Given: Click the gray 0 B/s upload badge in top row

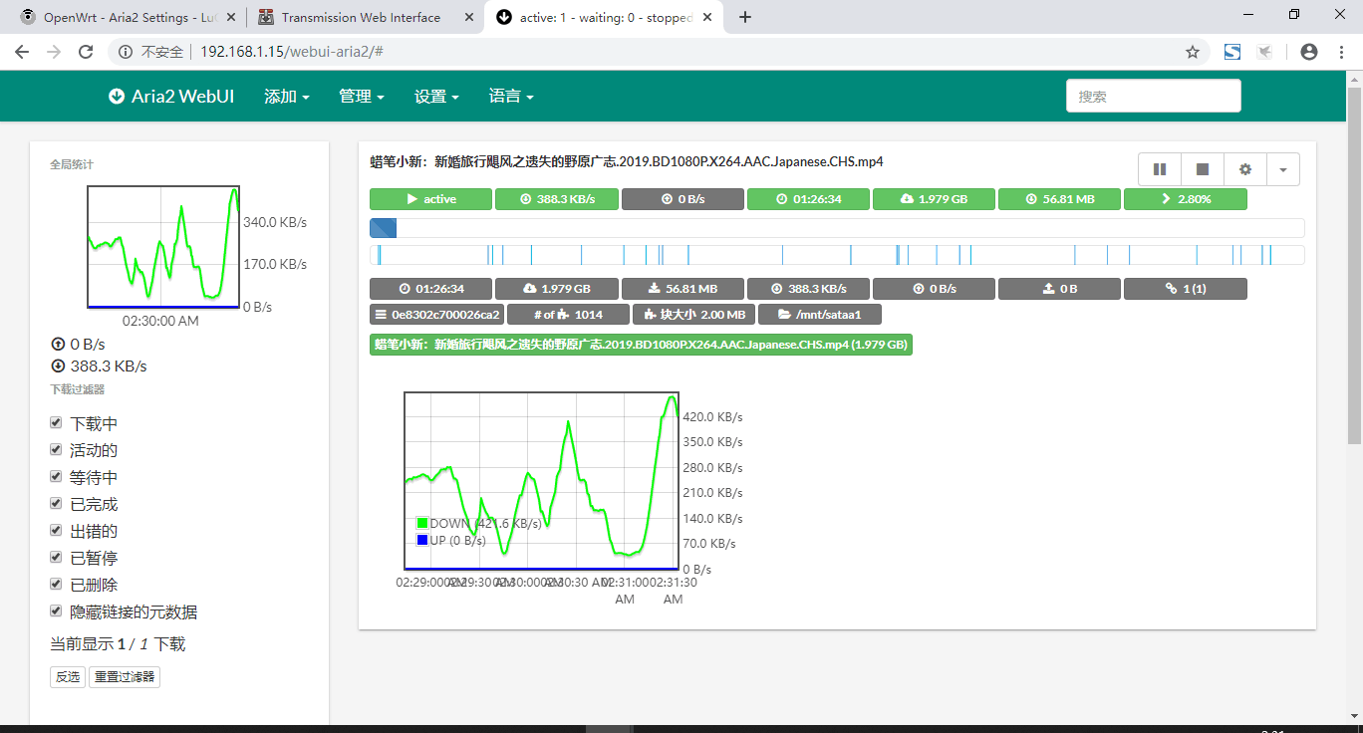Looking at the screenshot, I should tap(682, 199).
